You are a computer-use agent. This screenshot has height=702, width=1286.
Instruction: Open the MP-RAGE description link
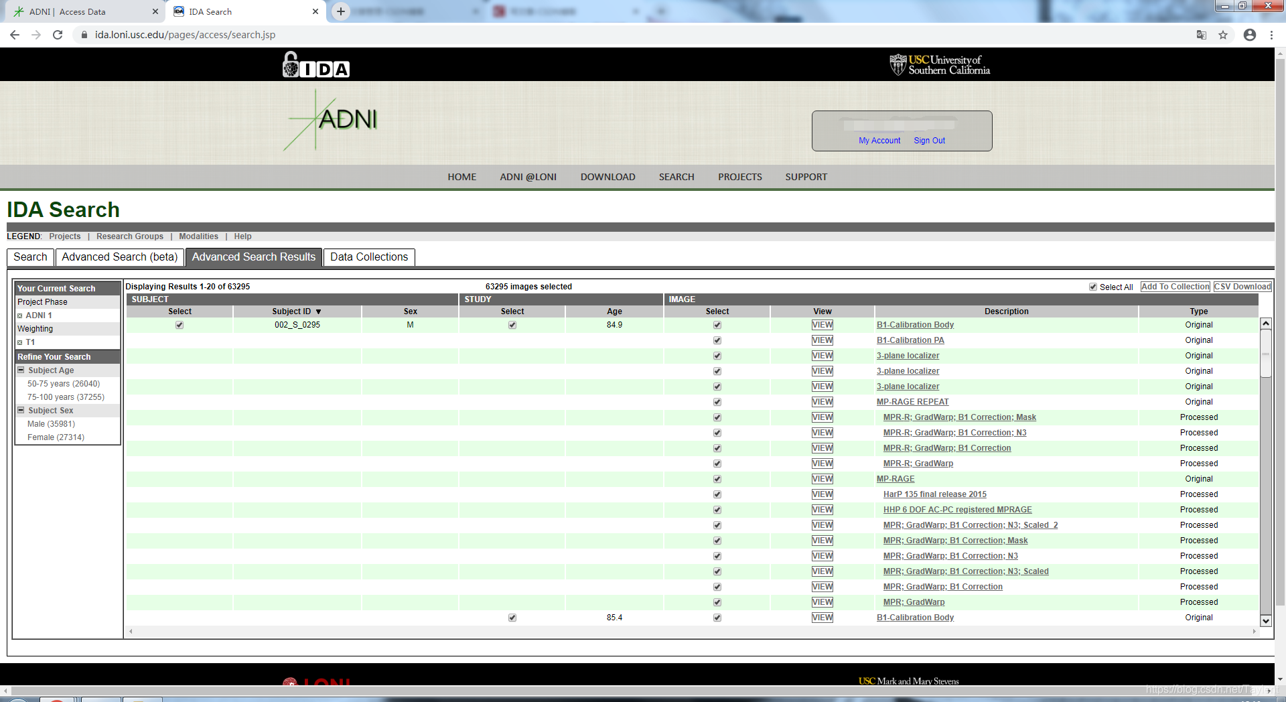[x=896, y=479]
